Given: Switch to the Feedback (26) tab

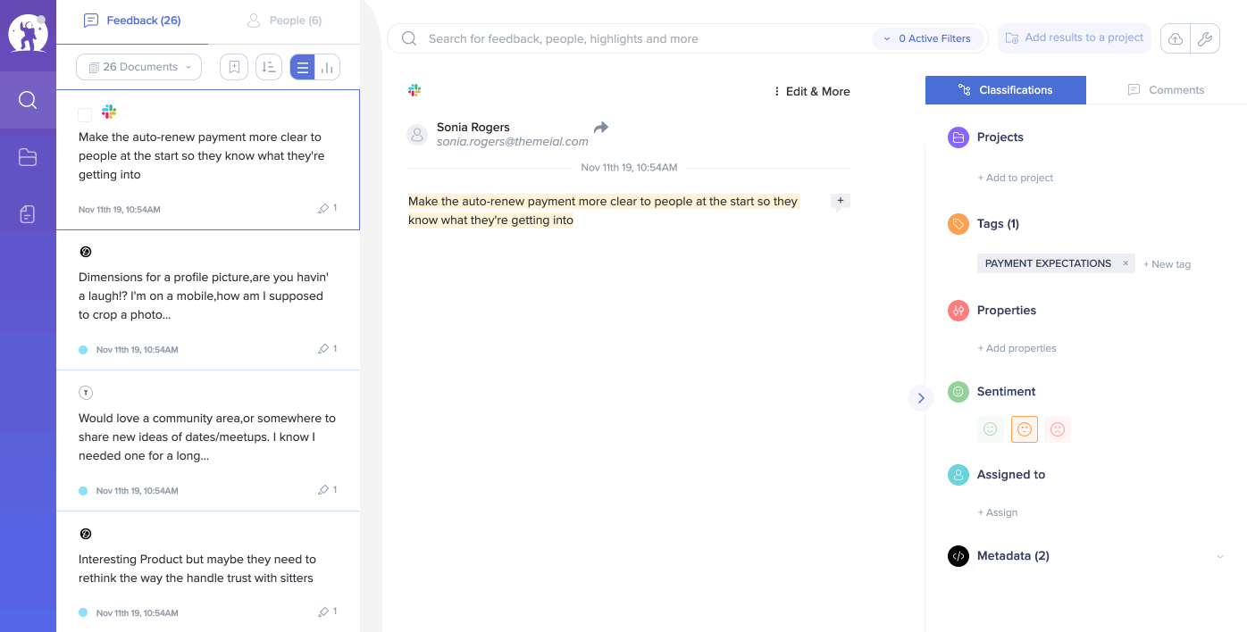Looking at the screenshot, I should click(x=132, y=21).
